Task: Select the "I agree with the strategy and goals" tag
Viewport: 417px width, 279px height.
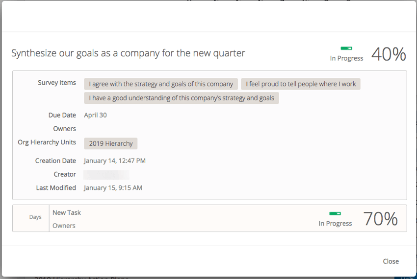Action: [161, 84]
